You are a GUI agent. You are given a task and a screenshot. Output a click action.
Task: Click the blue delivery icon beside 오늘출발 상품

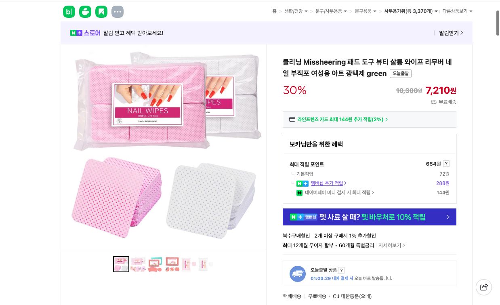click(x=298, y=274)
